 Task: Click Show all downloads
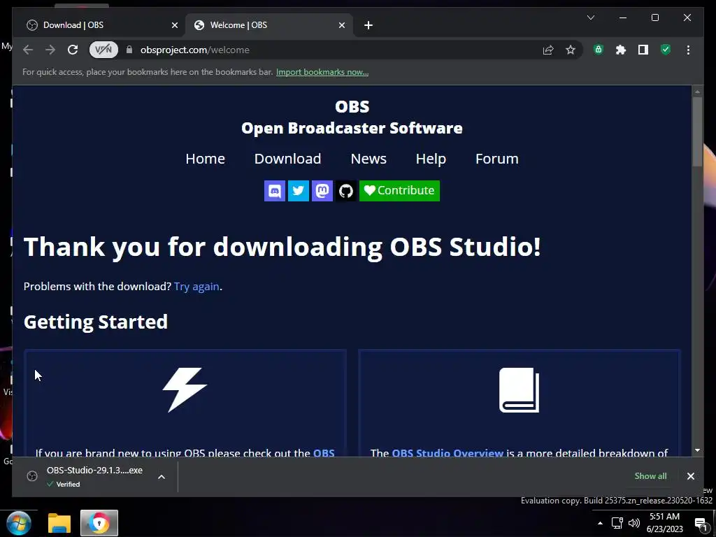click(650, 475)
